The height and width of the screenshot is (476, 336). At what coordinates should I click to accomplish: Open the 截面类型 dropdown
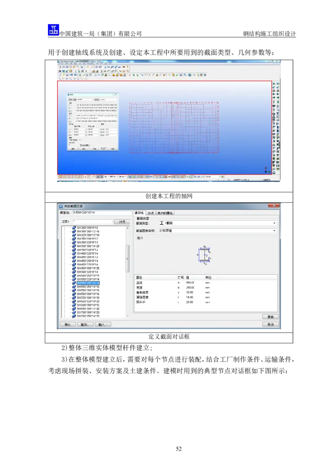[274, 223]
